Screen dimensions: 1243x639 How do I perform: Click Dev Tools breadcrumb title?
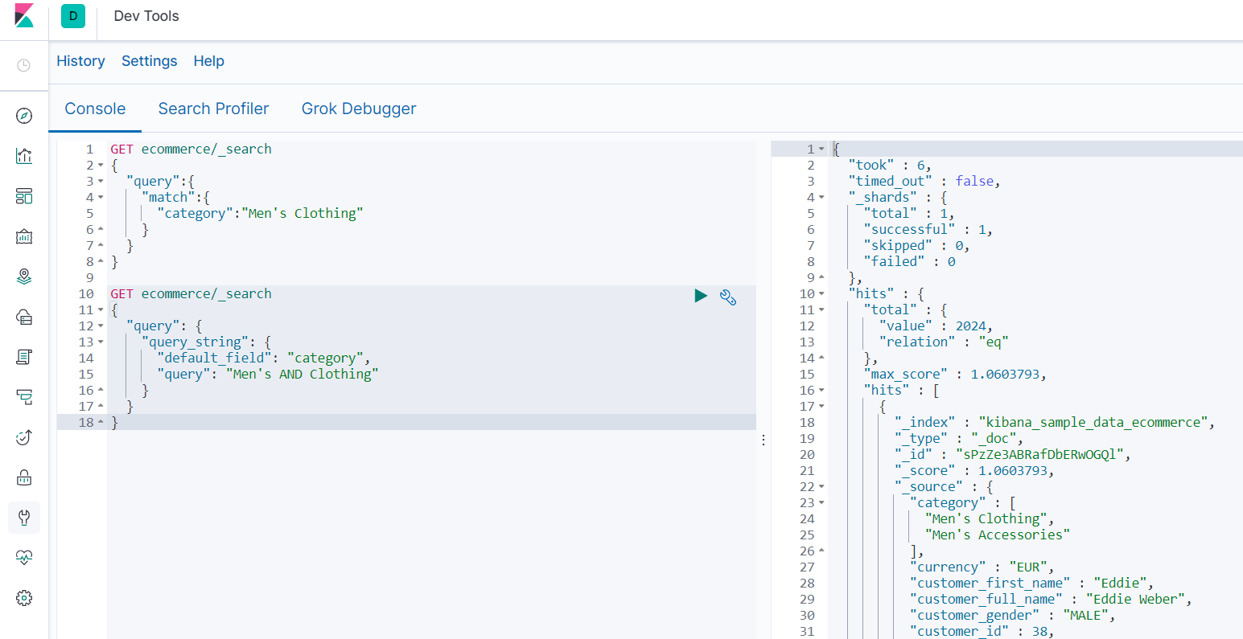pyautogui.click(x=146, y=16)
